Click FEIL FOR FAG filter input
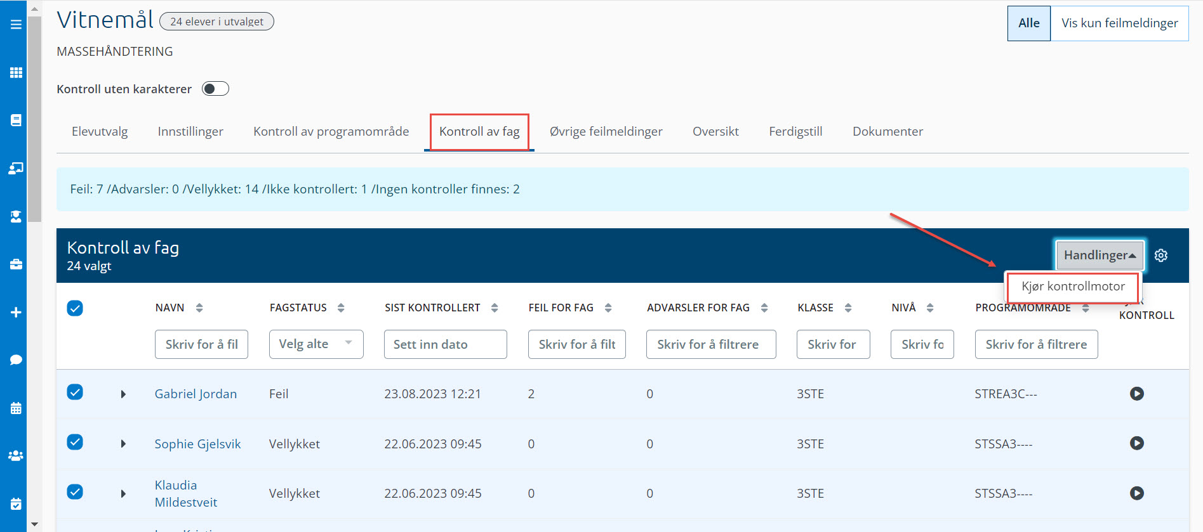 [x=577, y=344]
